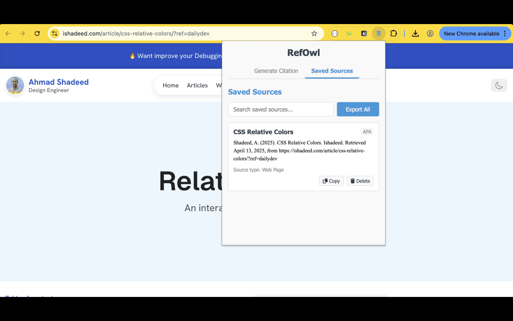Open Articles in the site navigation

[197, 85]
